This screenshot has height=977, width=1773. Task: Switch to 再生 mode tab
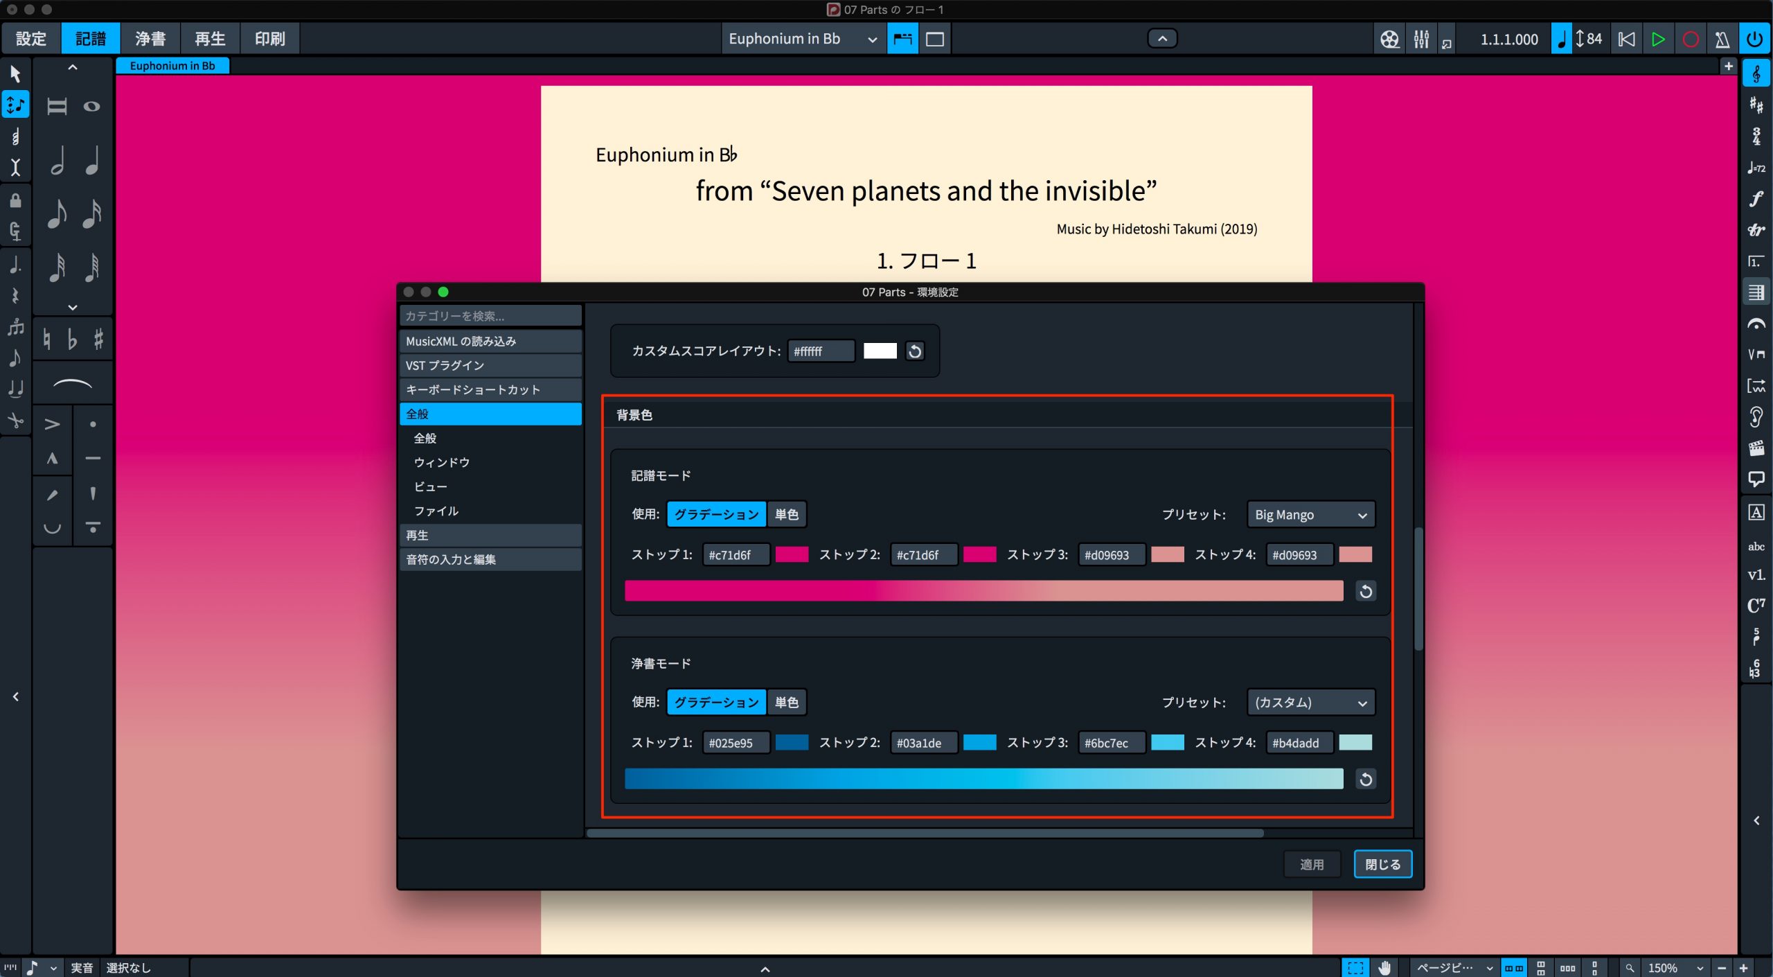click(x=210, y=39)
